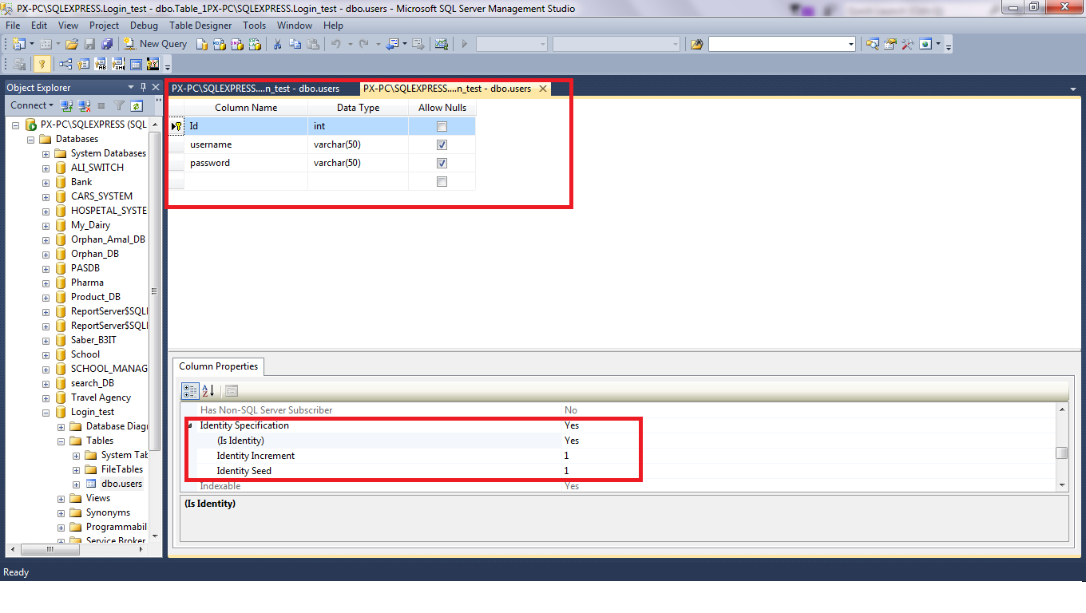Click the Connect Object Explorer icon
The image size is (1086, 613).
pos(67,105)
